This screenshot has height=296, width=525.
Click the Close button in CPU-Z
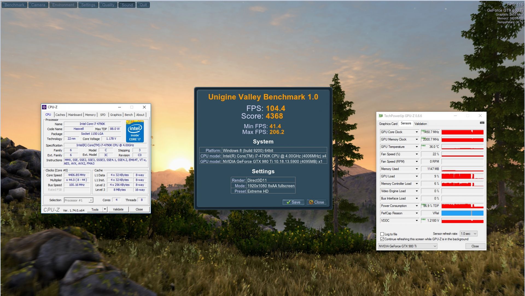pos(139,209)
